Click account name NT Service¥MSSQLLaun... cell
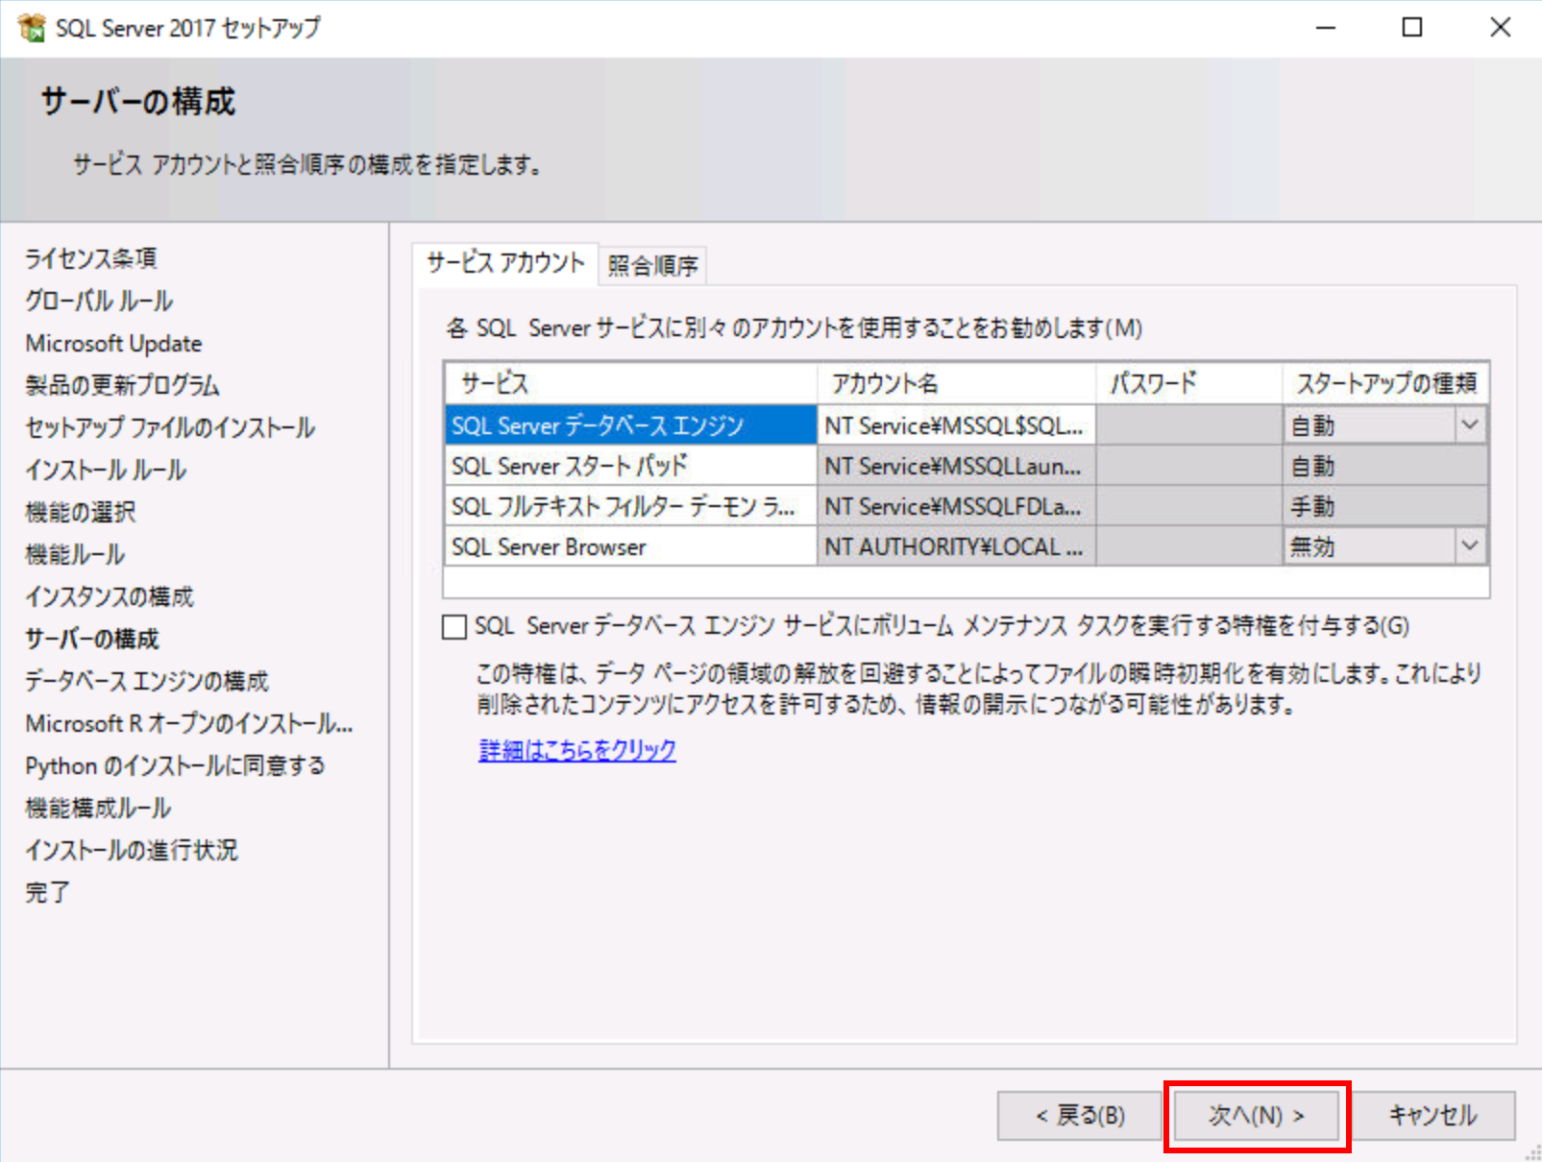This screenshot has width=1542, height=1162. (x=957, y=466)
